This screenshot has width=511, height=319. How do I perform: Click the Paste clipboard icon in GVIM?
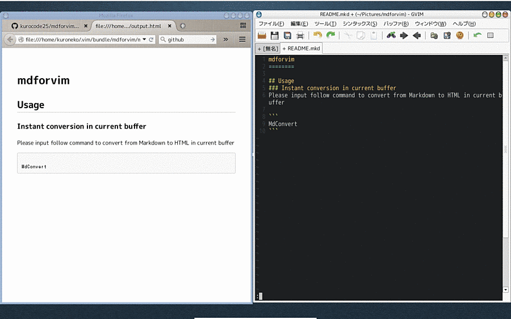click(374, 35)
